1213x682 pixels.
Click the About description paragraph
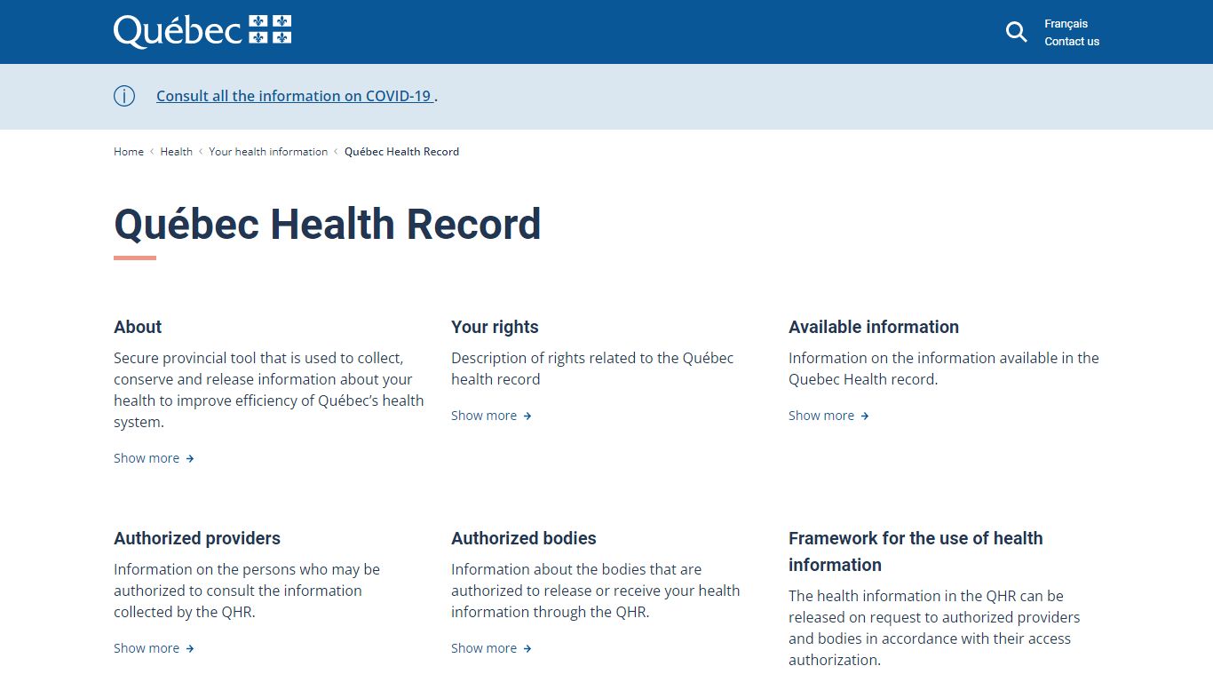(269, 390)
